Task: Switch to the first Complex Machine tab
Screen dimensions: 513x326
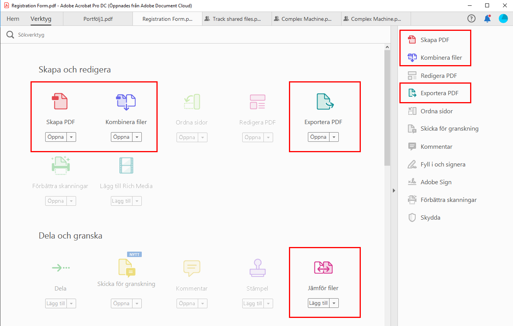Action: pyautogui.click(x=306, y=19)
